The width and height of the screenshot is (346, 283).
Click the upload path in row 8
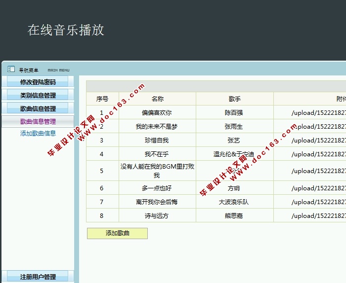tap(319, 215)
